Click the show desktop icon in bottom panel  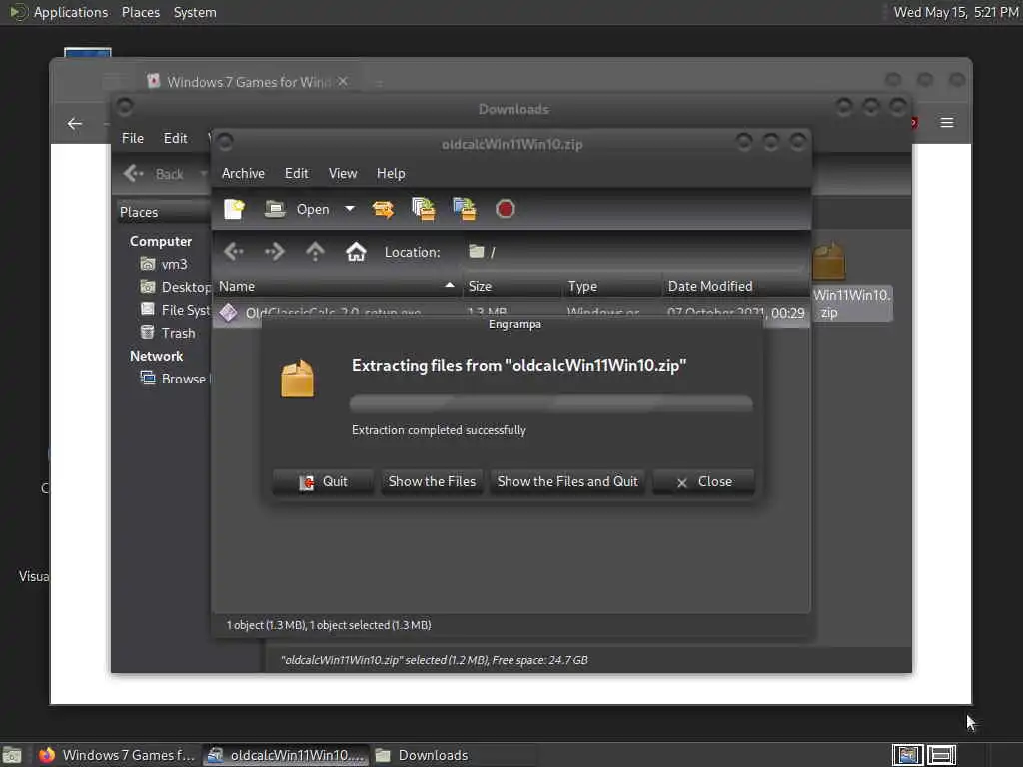coord(12,755)
